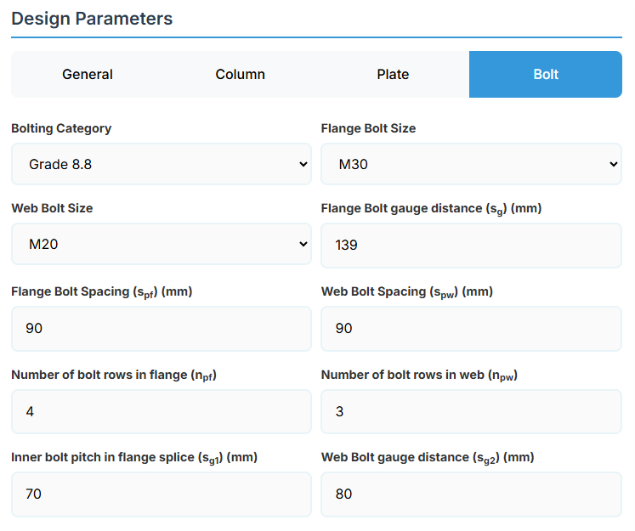This screenshot has height=531, width=635.
Task: Edit the Web Bolt gauge distance field
Action: [471, 494]
